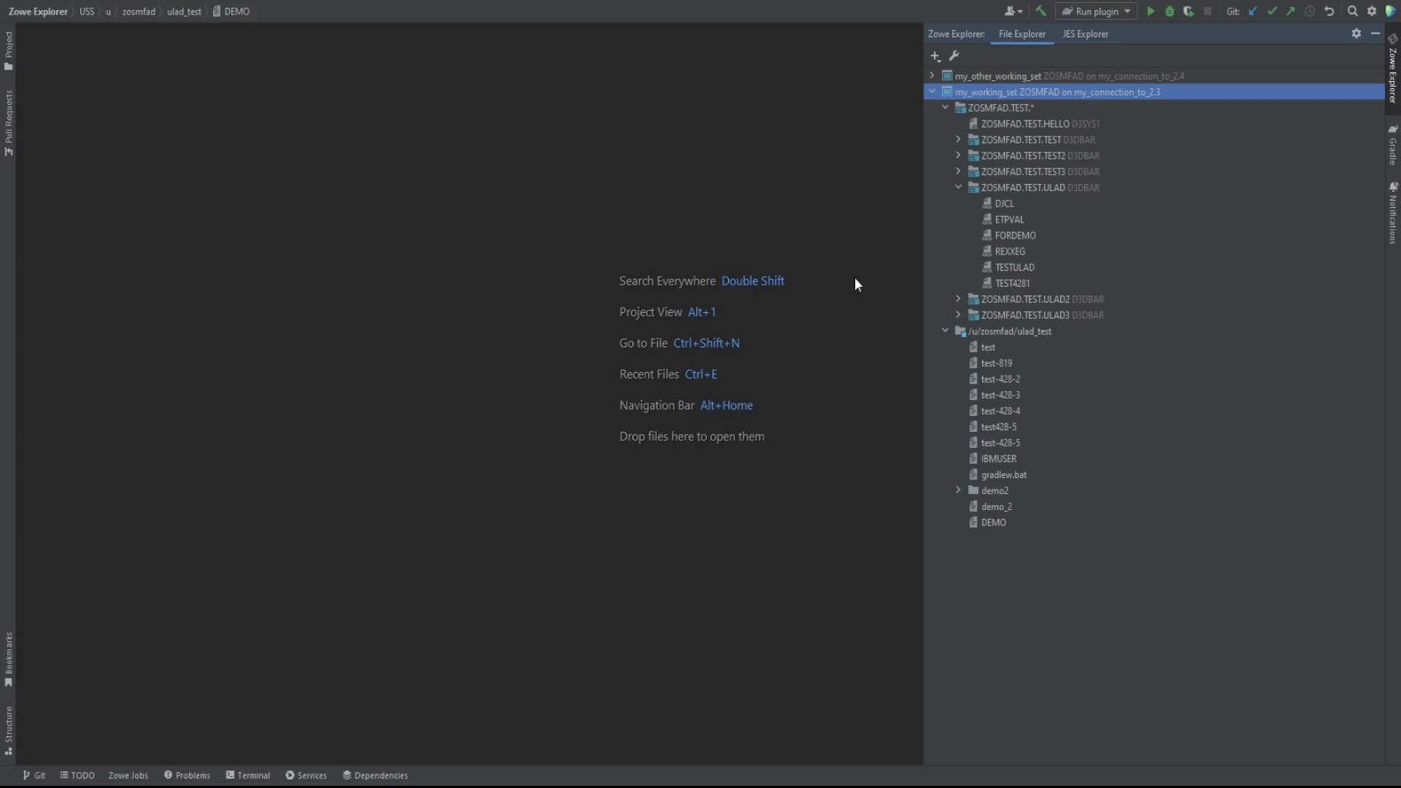Toggle the Notifications side panel
Viewport: 1401px width, 788px height.
point(1393,213)
